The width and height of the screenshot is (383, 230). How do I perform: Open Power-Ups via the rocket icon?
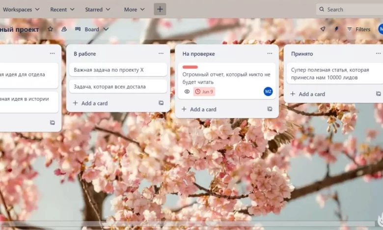(323, 29)
